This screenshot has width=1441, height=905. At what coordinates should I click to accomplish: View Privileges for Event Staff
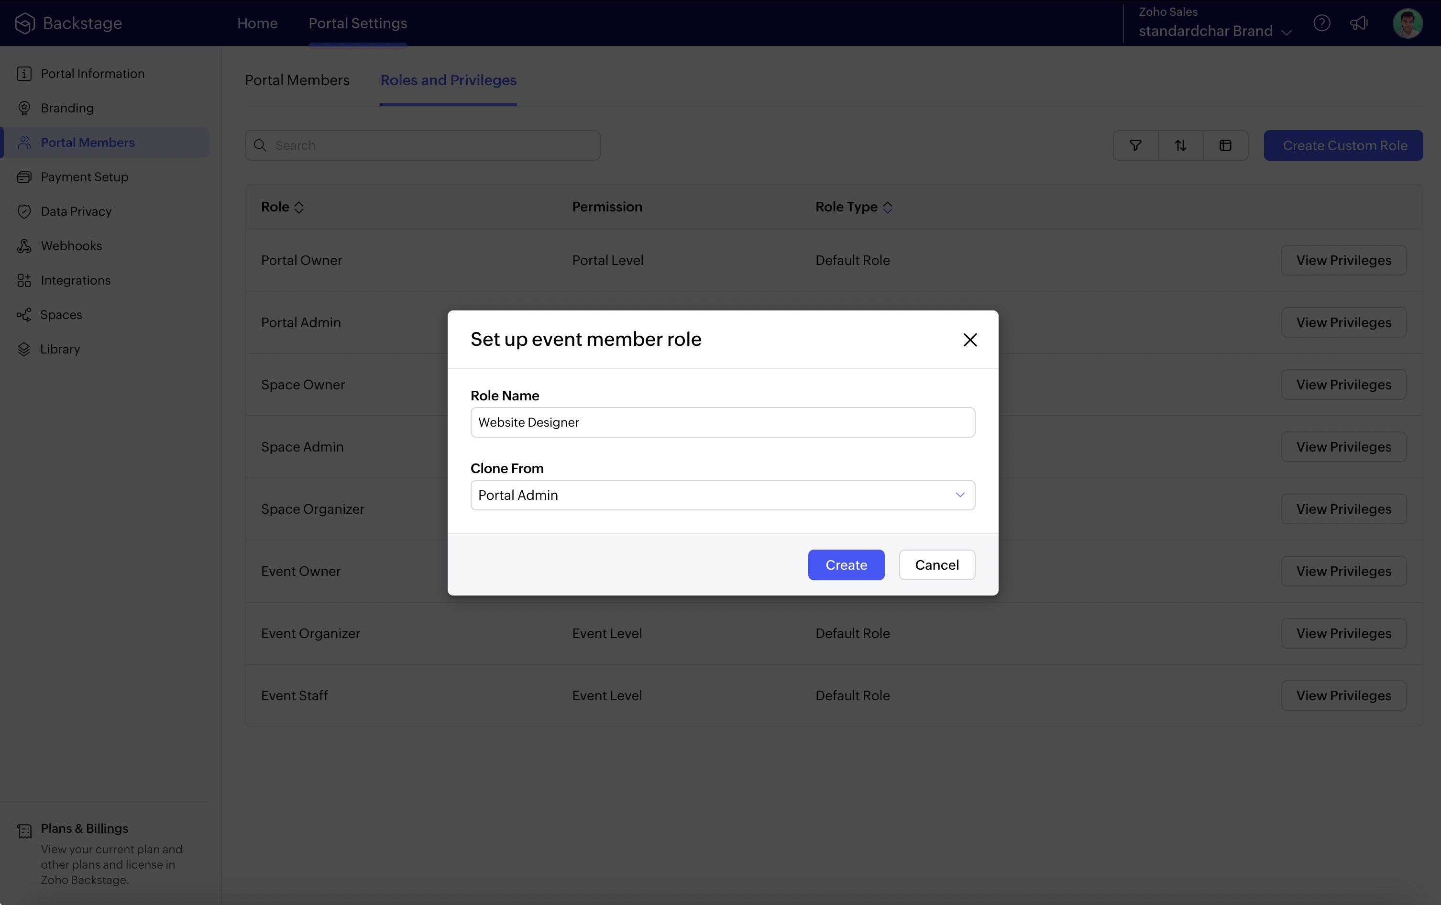(1343, 696)
